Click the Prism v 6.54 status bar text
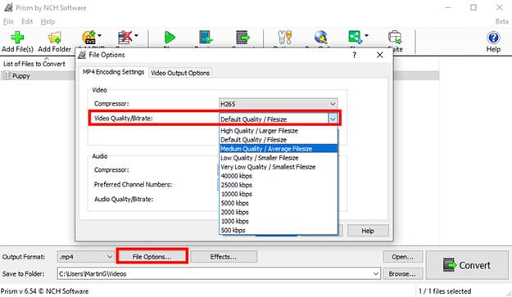This screenshot has height=297, width=512. (x=45, y=291)
